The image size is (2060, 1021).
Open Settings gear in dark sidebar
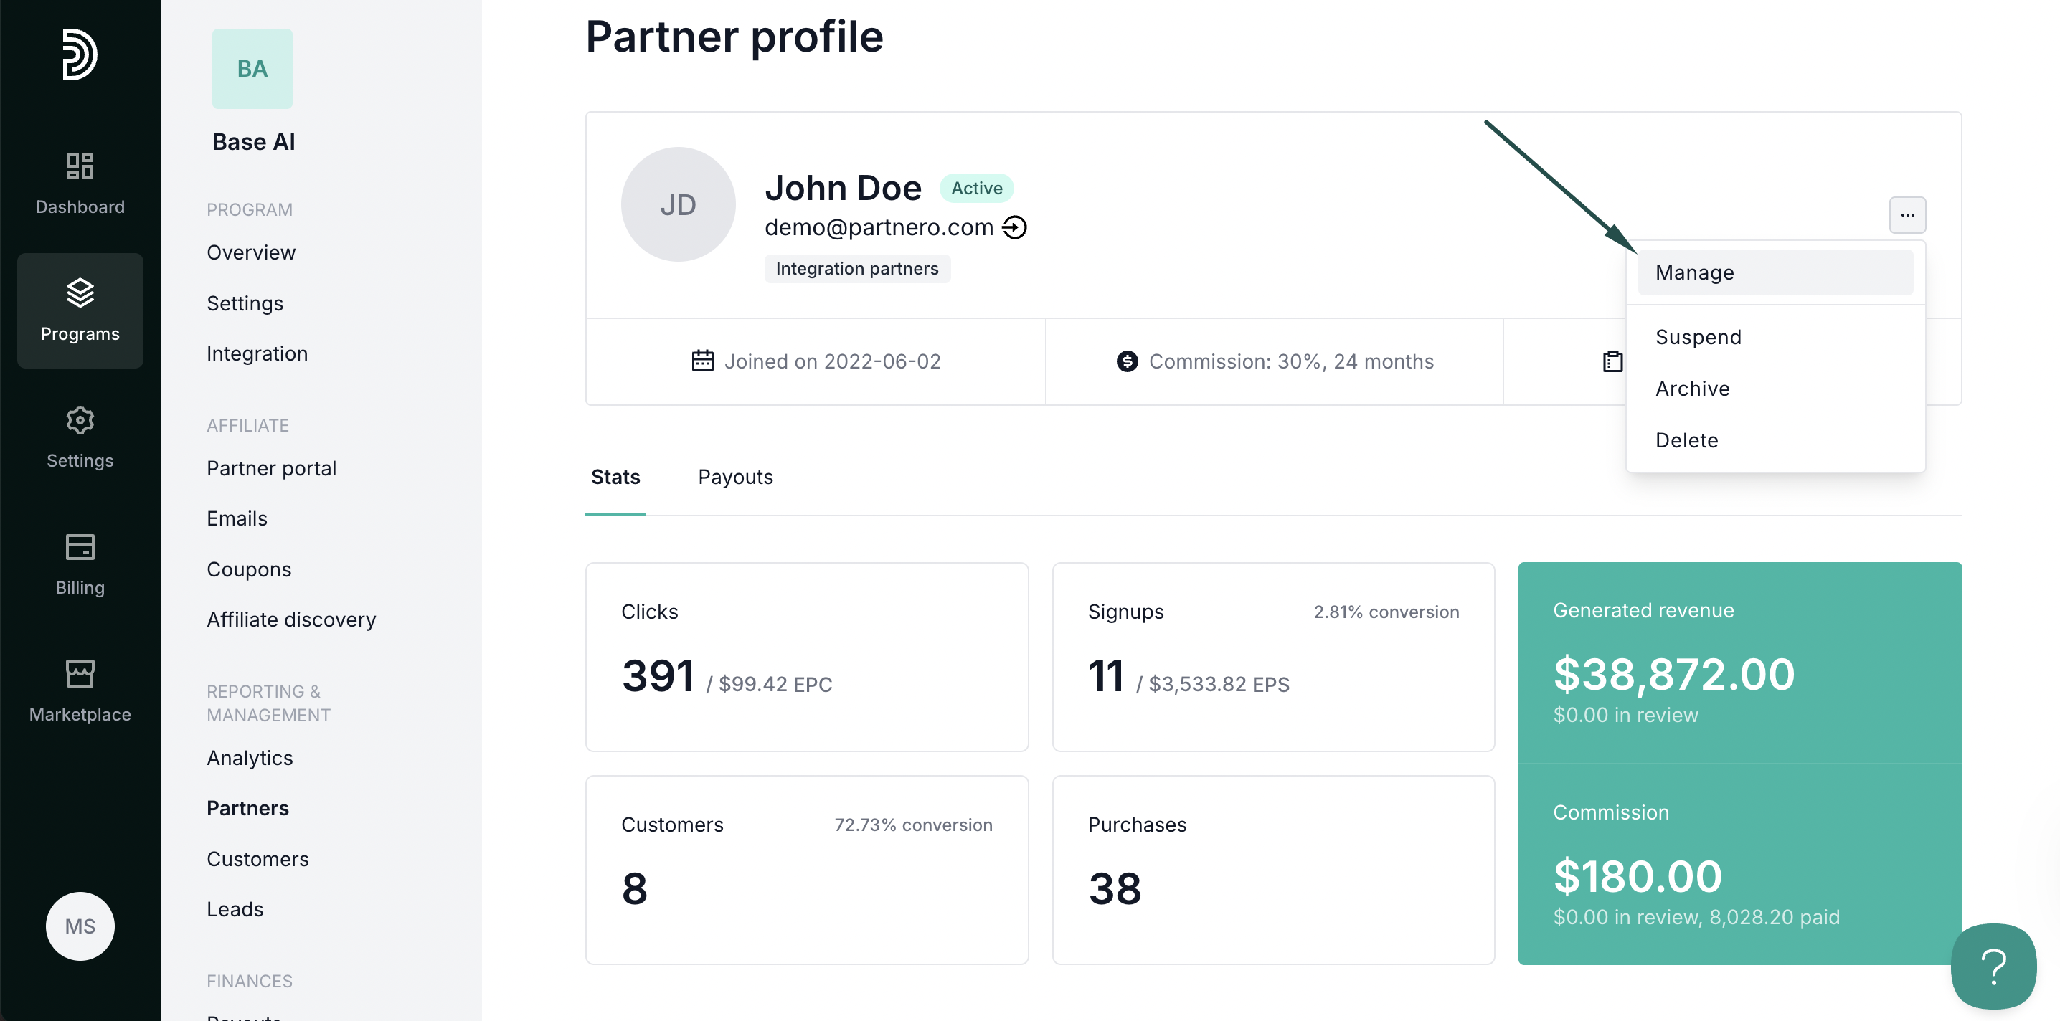[80, 421]
